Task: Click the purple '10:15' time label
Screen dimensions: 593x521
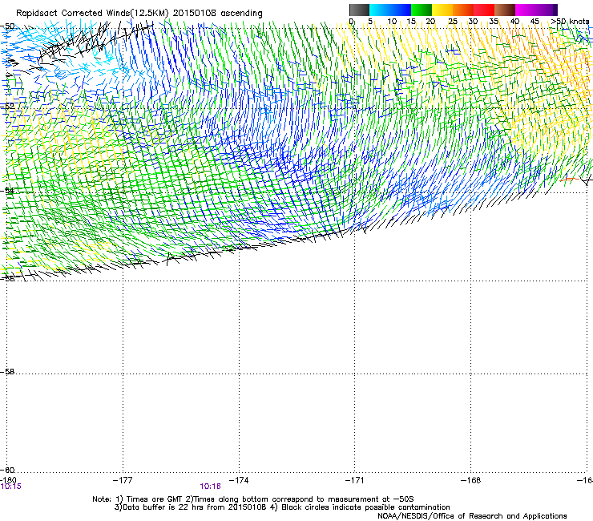Action: tap(11, 487)
